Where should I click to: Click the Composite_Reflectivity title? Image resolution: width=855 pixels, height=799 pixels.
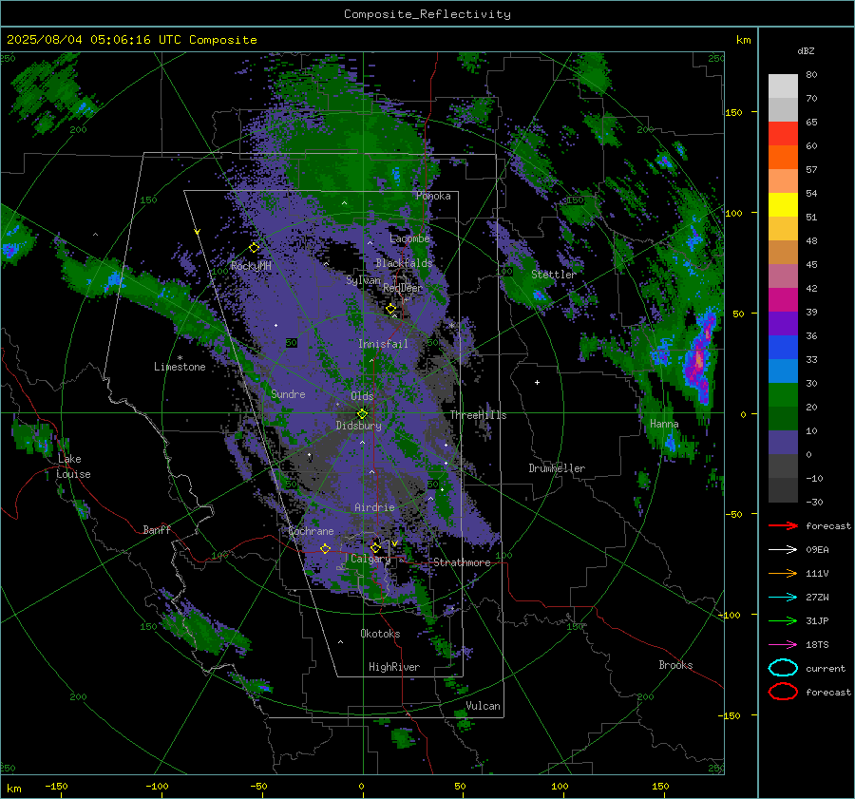(x=427, y=14)
